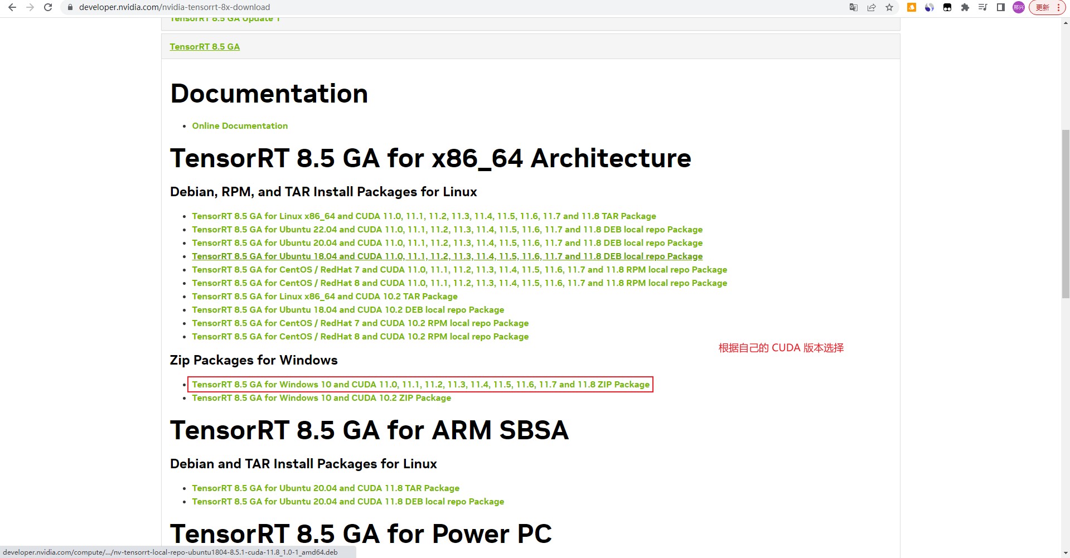The height and width of the screenshot is (558, 1070).
Task: Bookmark this page with the star icon
Action: pyautogui.click(x=889, y=7)
